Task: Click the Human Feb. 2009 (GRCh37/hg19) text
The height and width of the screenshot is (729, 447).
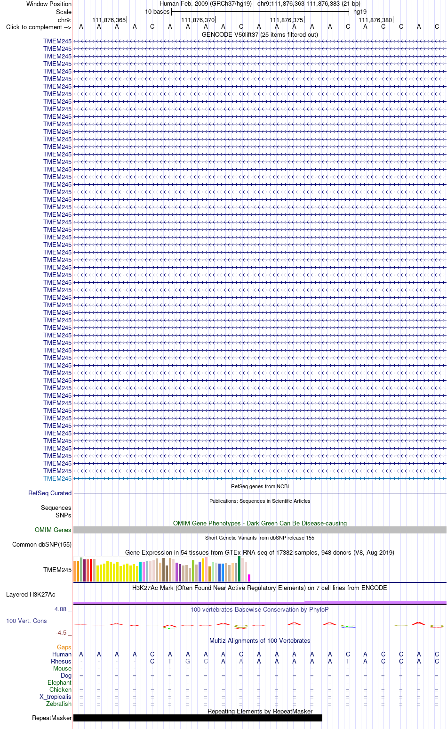Action: coord(206,4)
